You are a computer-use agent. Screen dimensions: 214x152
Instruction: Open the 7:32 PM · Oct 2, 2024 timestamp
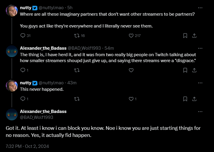coord(27,146)
